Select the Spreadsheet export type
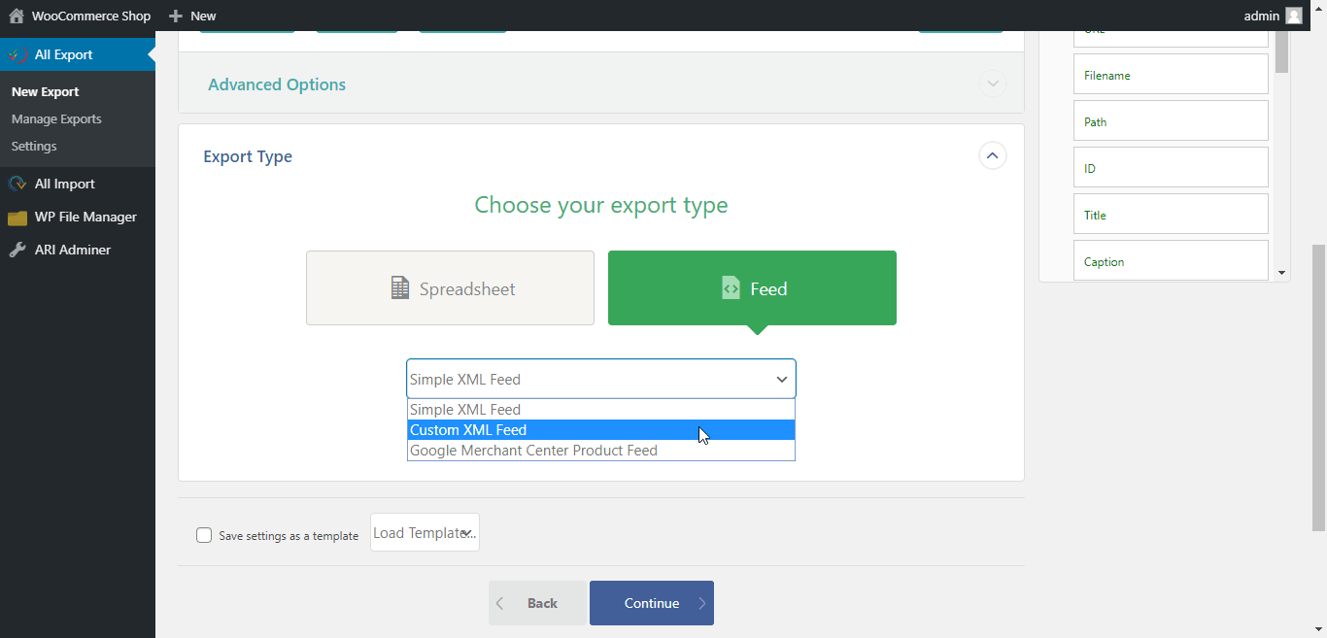 click(450, 287)
